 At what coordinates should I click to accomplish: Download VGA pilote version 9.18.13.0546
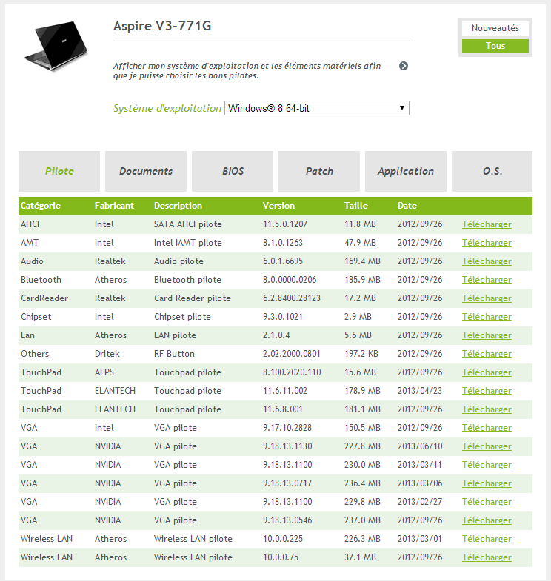pos(487,521)
